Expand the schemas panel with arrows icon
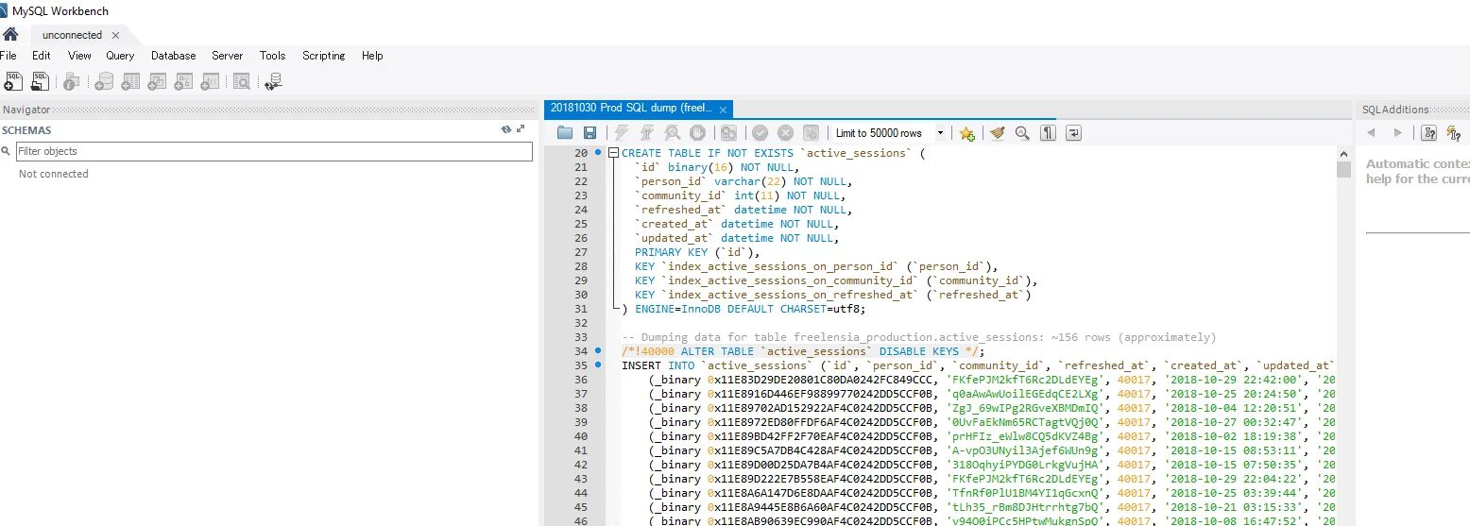 [x=521, y=129]
